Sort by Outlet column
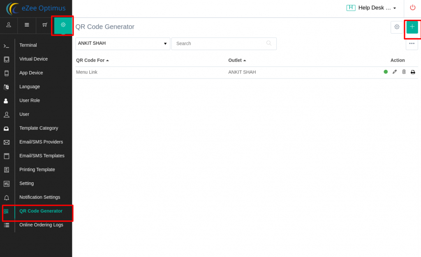Screen dimensions: 421x257 tap(237, 60)
